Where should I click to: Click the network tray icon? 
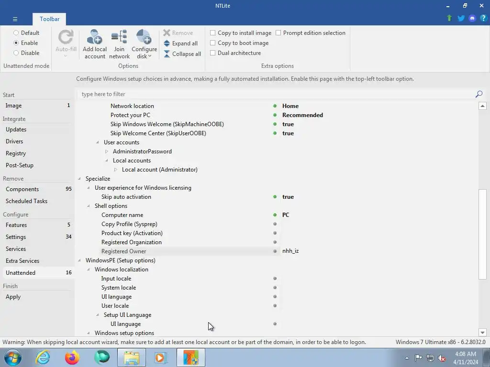[430, 358]
